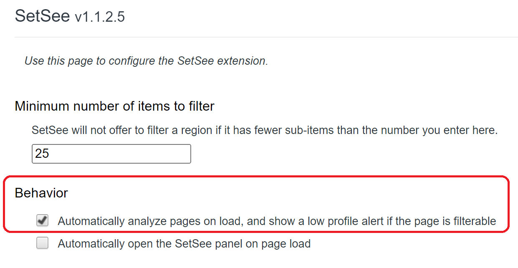Click the "Automatically analyze pages on load" label text
518x268 pixels.
tap(150, 221)
